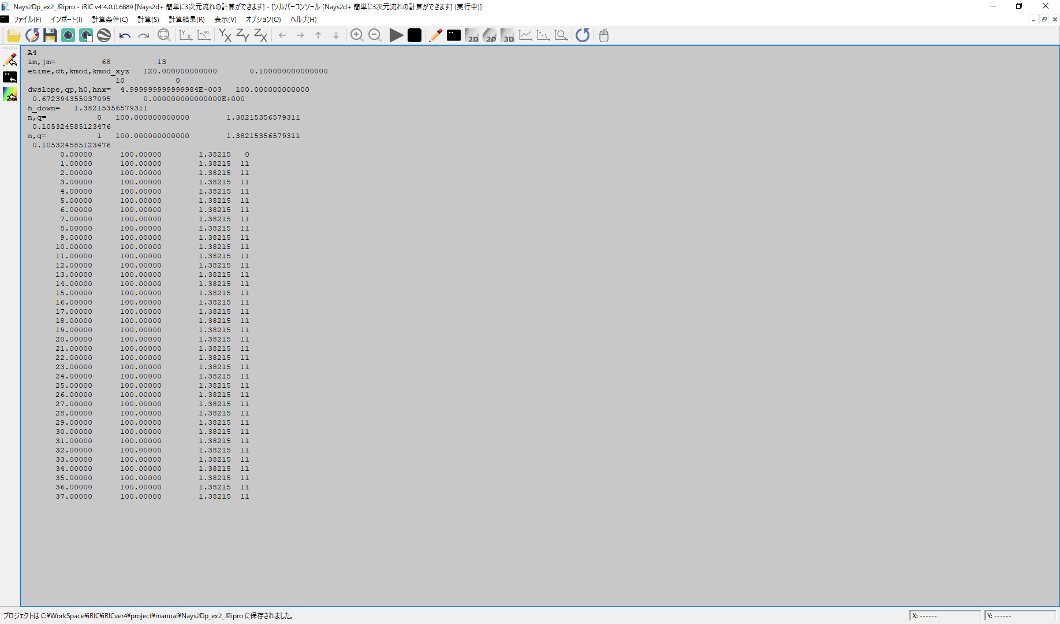Click the striped sphere toolbar icon
Image resolution: width=1060 pixels, height=624 pixels.
tap(104, 36)
